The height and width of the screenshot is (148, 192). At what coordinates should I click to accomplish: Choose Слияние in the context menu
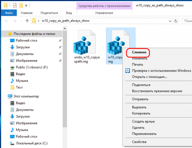[x=139, y=52]
